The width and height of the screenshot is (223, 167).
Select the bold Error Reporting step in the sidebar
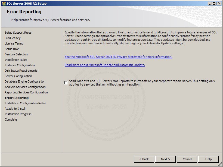17,98
